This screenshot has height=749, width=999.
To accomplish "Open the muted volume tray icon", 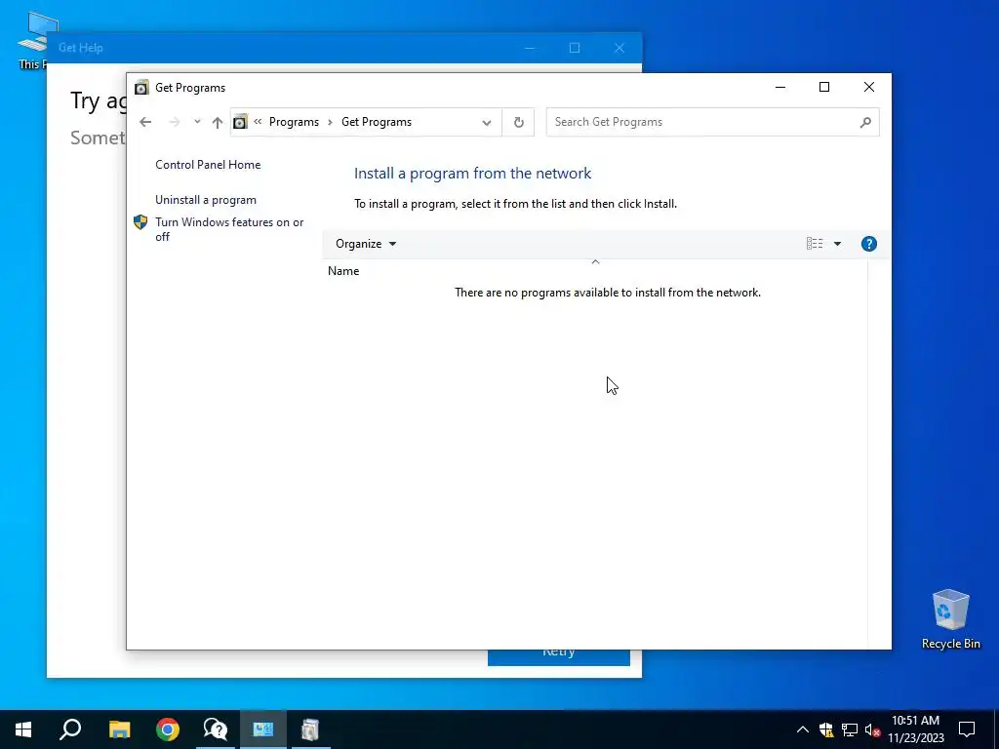I will click(872, 729).
